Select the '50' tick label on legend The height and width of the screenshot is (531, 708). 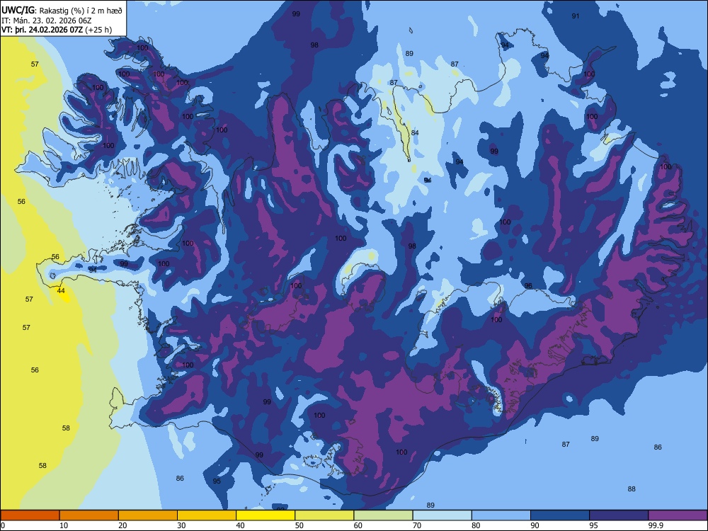(299, 525)
